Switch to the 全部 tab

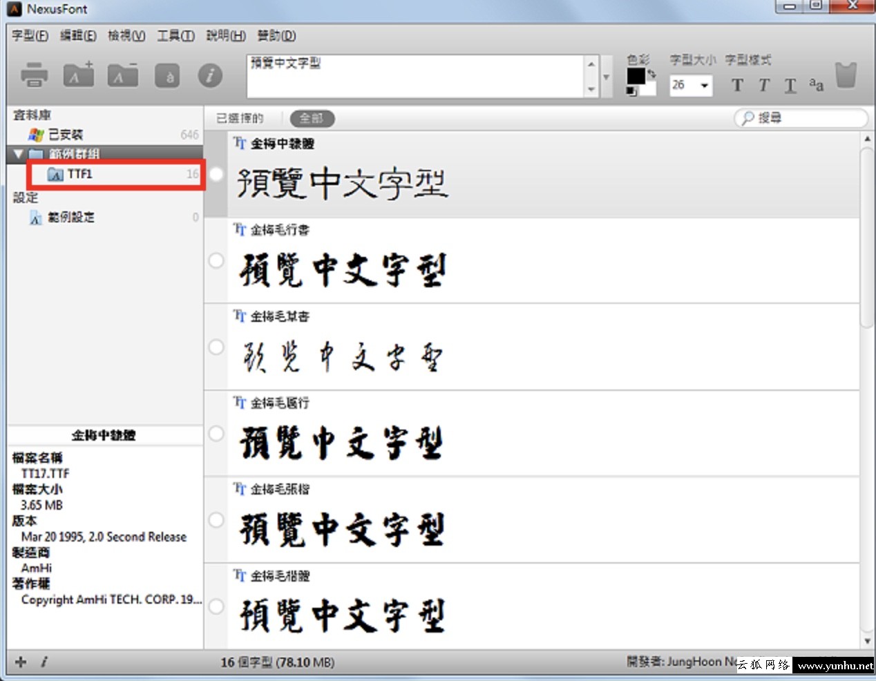click(312, 118)
